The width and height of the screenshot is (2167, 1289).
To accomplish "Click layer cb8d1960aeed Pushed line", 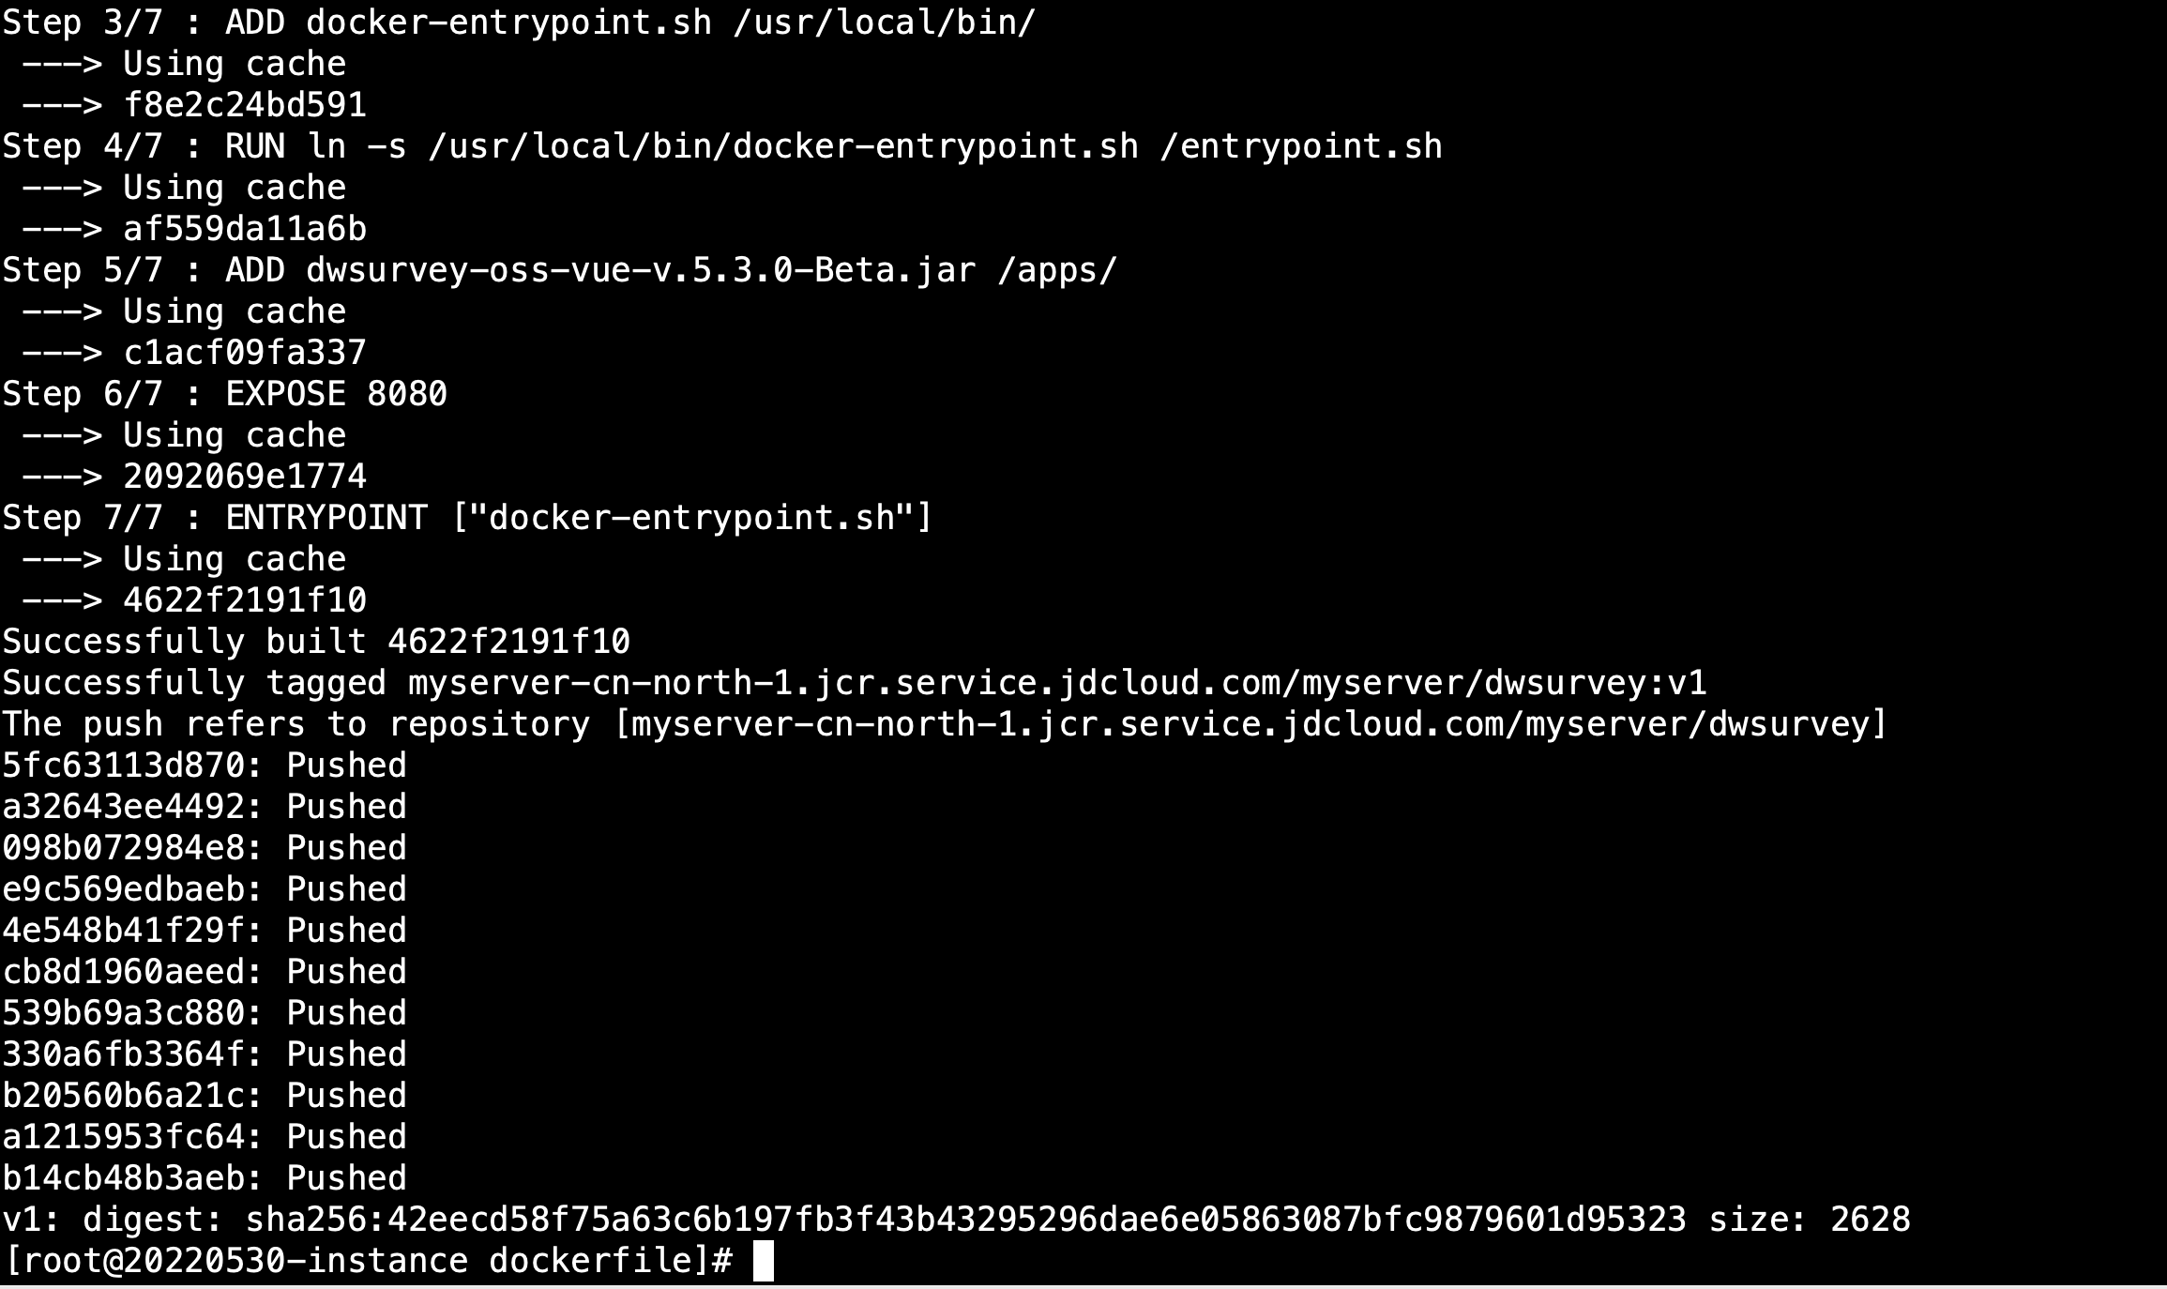I will (x=205, y=972).
